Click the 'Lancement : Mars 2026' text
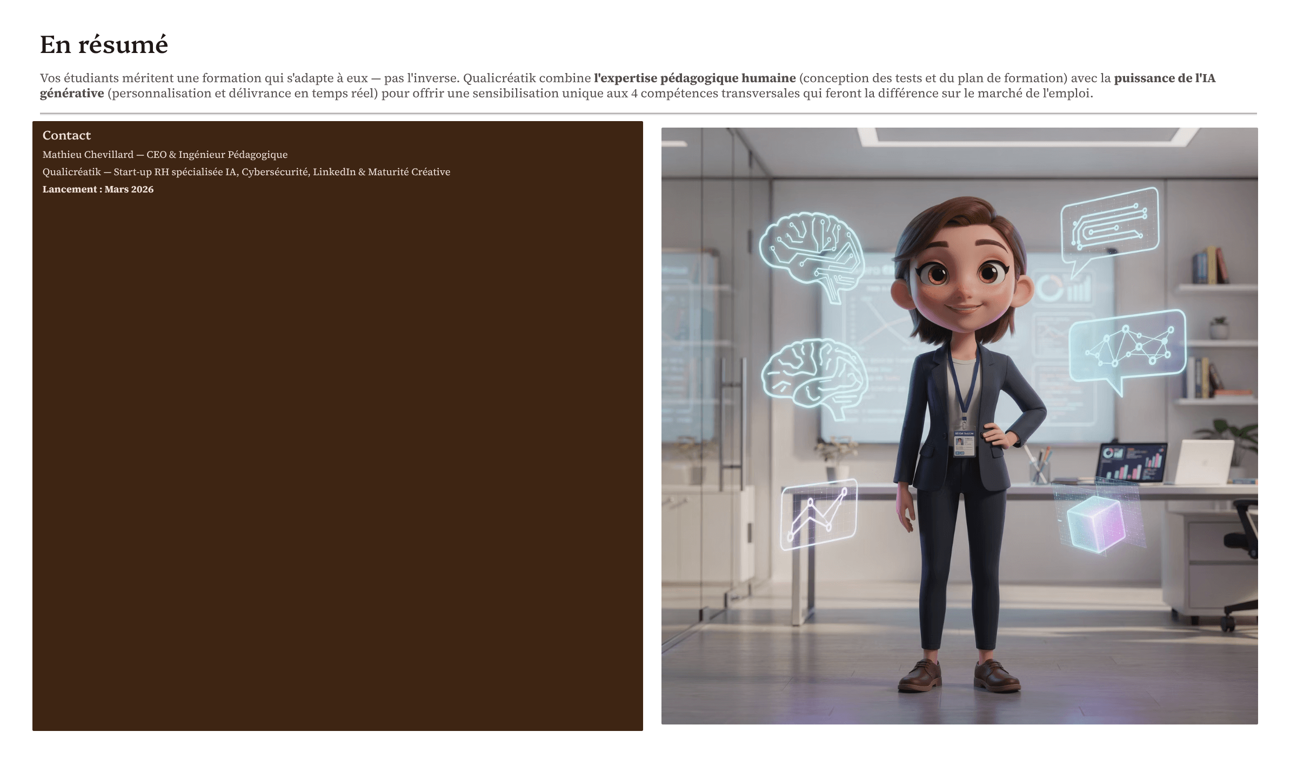This screenshot has width=1297, height=758. click(x=98, y=189)
